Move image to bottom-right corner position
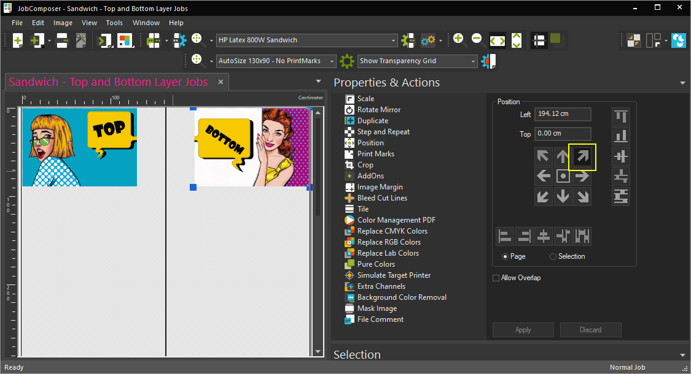Viewport: 691px width, 374px height. pyautogui.click(x=583, y=197)
